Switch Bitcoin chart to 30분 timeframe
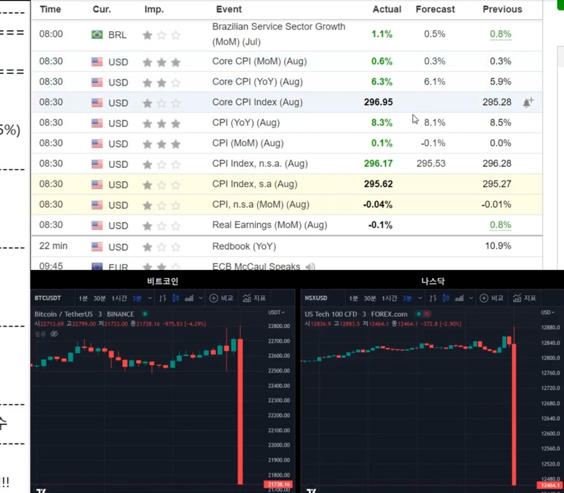Image resolution: width=564 pixels, height=493 pixels. click(x=100, y=298)
